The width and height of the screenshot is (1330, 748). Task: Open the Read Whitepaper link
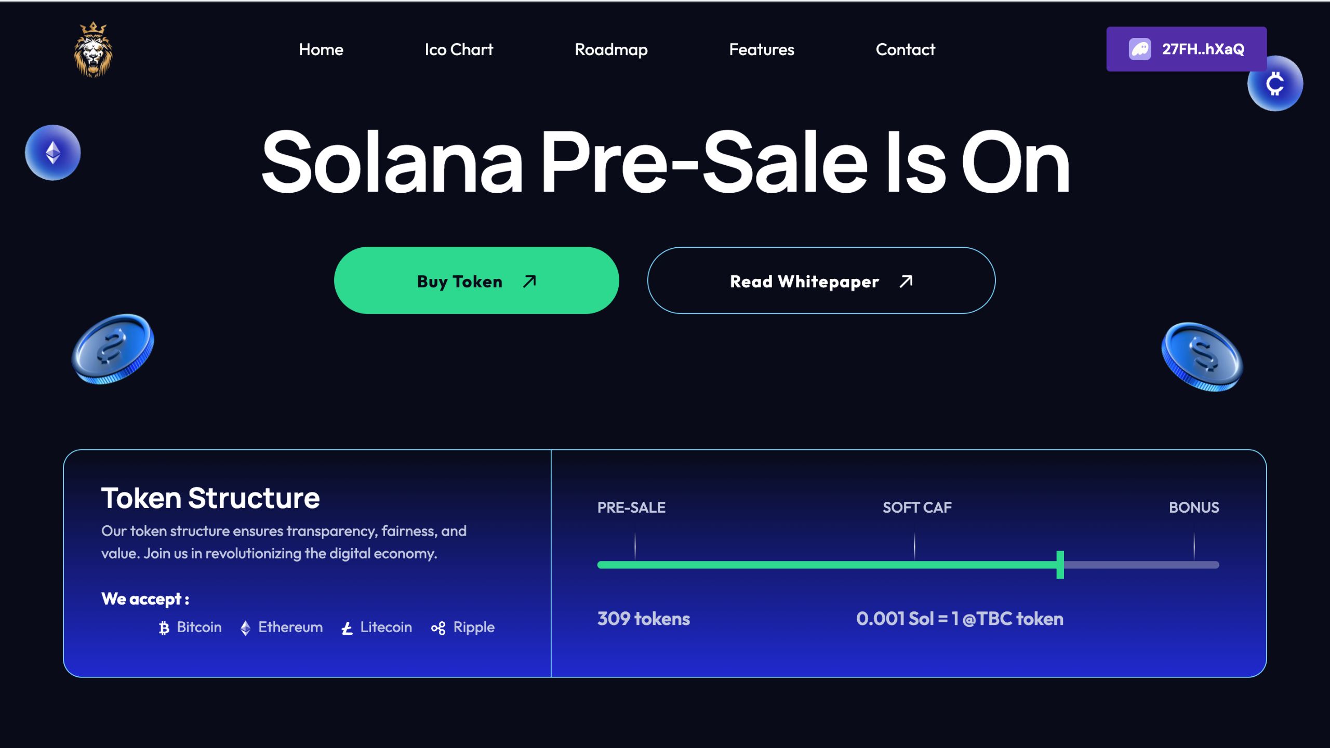pos(804,281)
